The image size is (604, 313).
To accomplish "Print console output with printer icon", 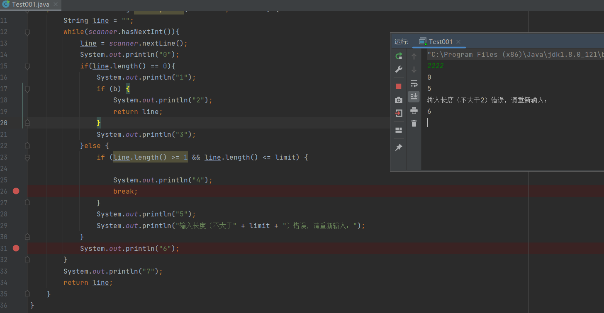I will (414, 110).
